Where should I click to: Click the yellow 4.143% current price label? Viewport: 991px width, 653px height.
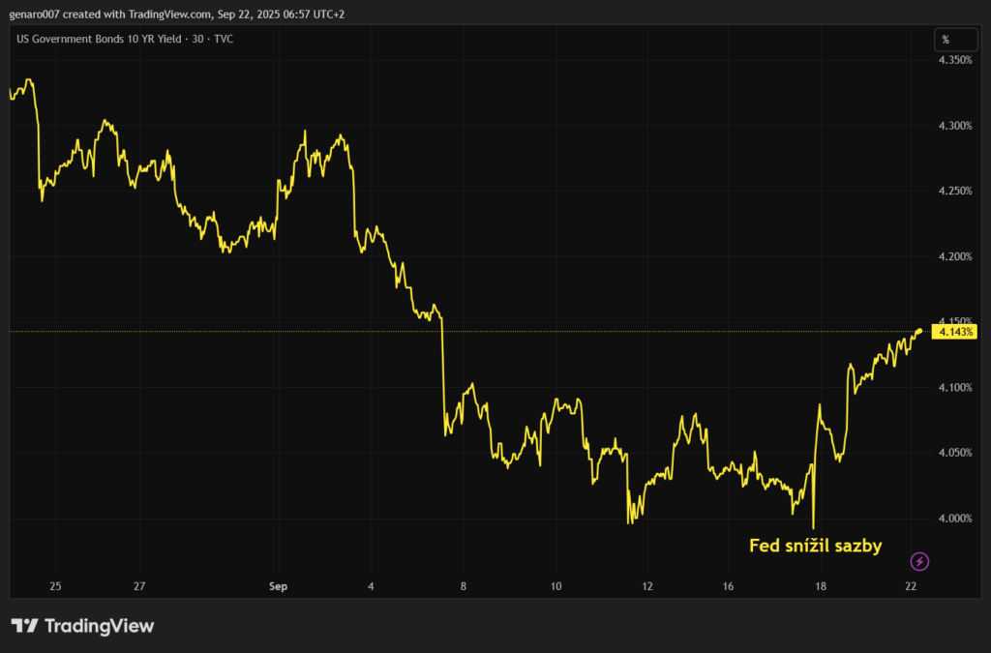point(954,332)
